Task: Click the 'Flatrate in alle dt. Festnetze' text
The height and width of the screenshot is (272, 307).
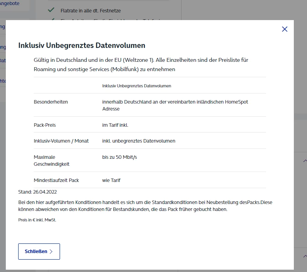Action: [91, 10]
